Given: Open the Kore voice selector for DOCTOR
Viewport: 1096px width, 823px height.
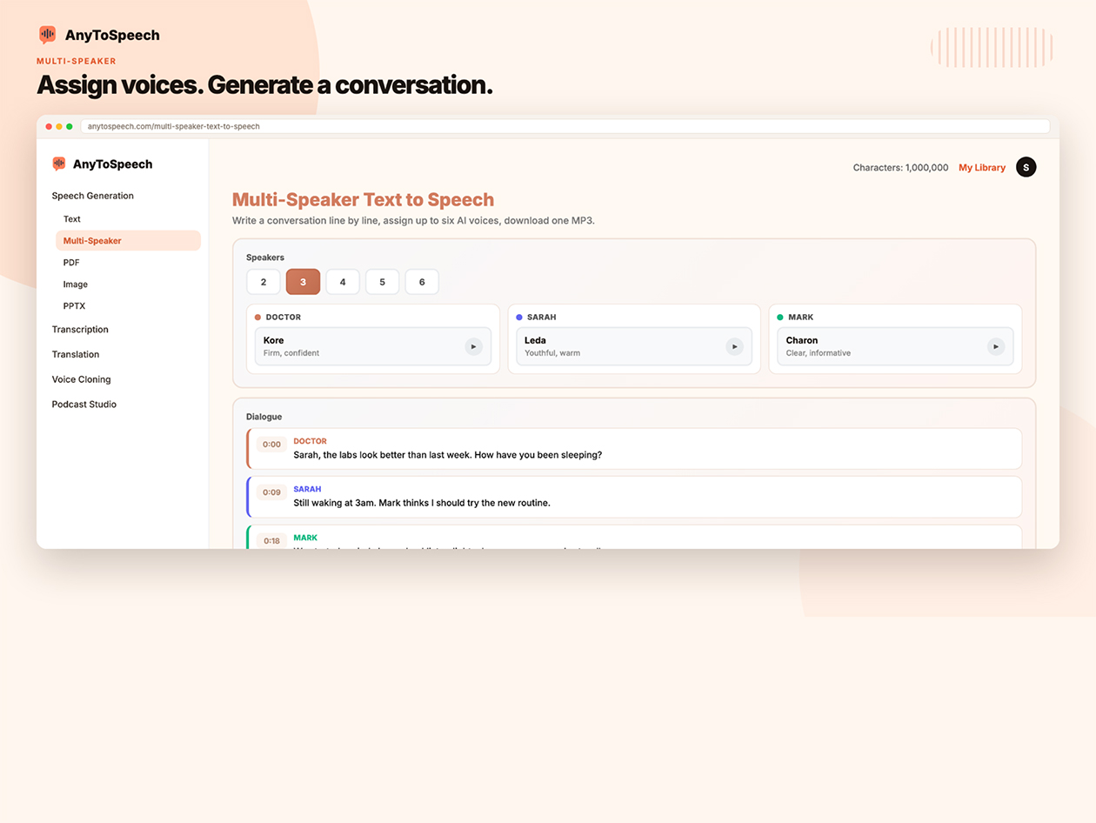Looking at the screenshot, I should [x=373, y=346].
